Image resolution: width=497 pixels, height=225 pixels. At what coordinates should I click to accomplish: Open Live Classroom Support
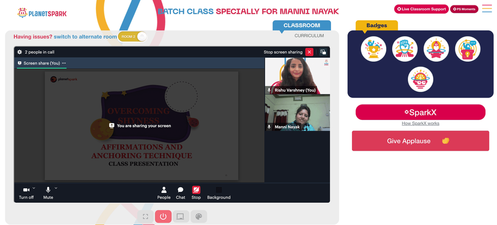[421, 9]
